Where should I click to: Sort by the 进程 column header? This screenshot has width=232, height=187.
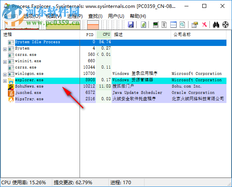pyautogui.click(x=40, y=34)
